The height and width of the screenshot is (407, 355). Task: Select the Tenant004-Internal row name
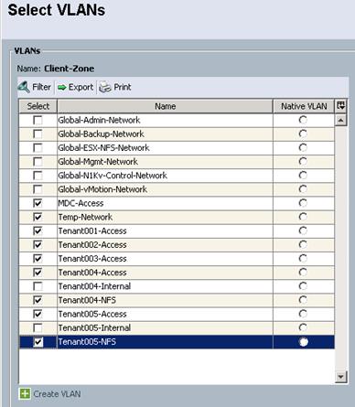94,286
